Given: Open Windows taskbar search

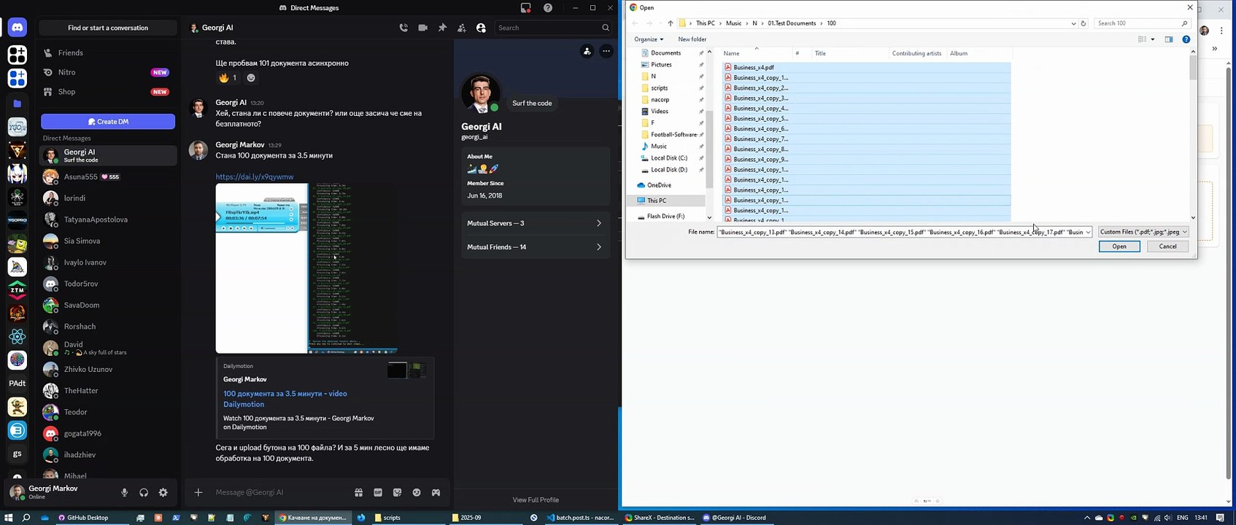Looking at the screenshot, I should [x=26, y=518].
